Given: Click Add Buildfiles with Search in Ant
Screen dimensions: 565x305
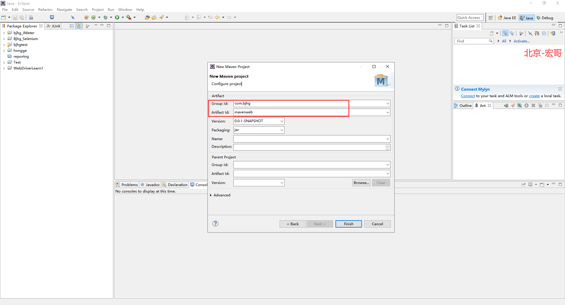Looking at the screenshot, I should (513, 105).
